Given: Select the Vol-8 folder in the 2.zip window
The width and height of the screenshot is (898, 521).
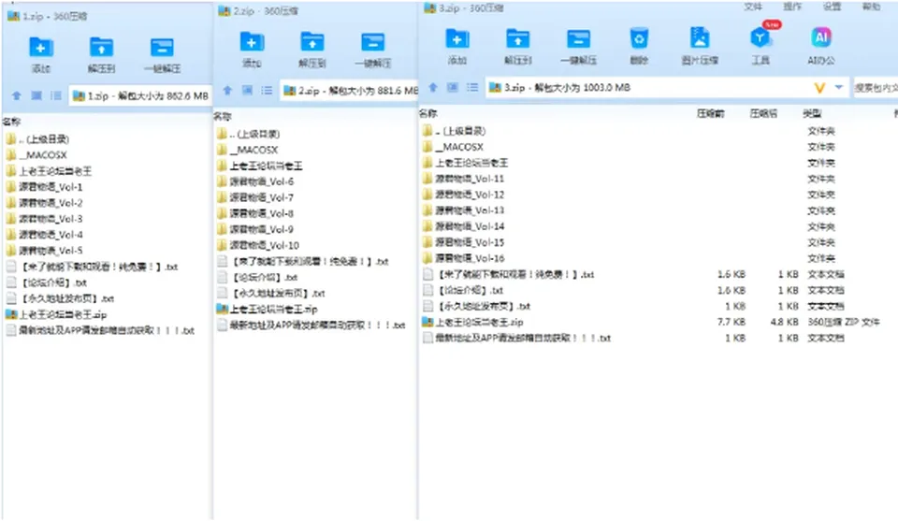Looking at the screenshot, I should [x=255, y=214].
